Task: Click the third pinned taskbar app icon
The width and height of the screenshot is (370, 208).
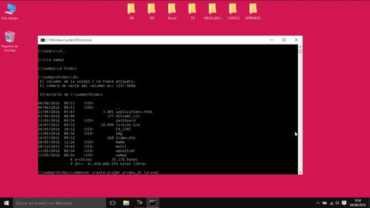Action: coord(139,203)
